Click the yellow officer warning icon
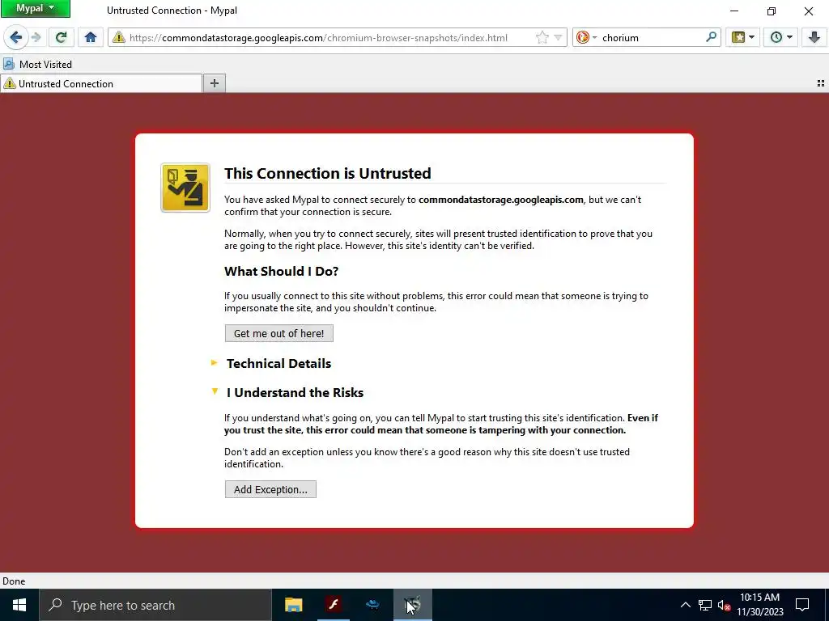 [x=185, y=188]
